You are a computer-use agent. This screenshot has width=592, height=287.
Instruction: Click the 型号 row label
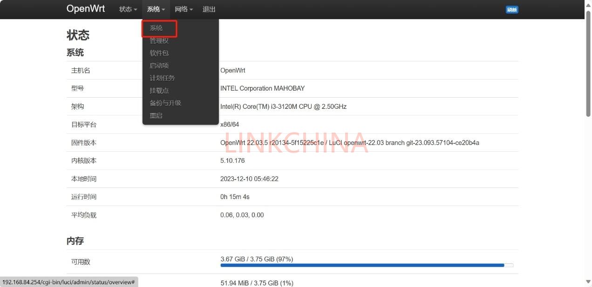(77, 88)
